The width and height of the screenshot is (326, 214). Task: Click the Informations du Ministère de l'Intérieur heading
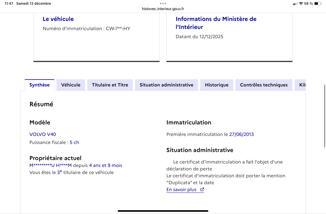coord(216,23)
